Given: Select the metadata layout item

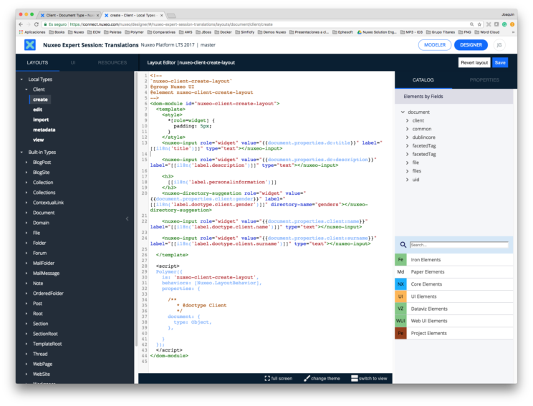Looking at the screenshot, I should (44, 130).
